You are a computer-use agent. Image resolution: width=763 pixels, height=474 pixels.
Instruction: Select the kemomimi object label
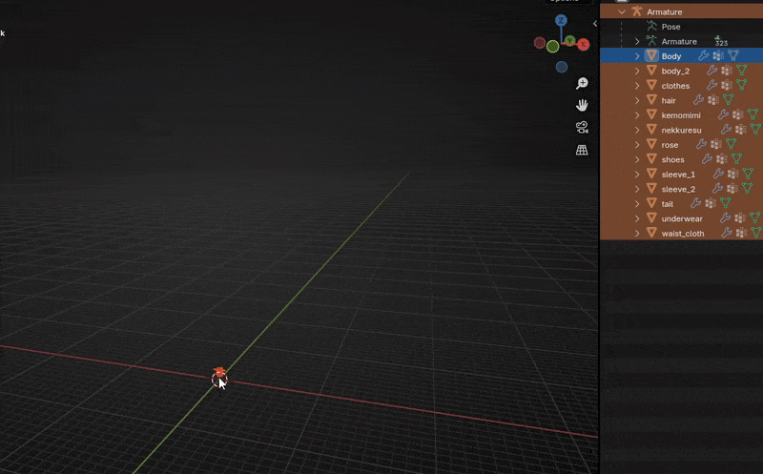[x=681, y=115]
